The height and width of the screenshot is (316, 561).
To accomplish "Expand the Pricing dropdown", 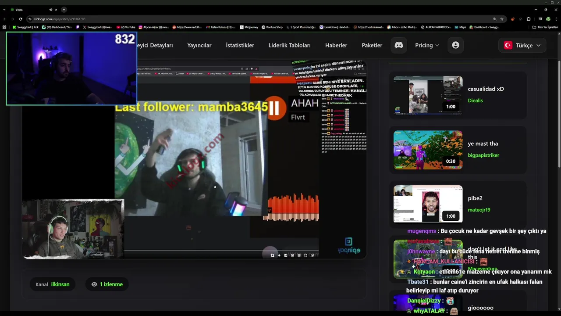I will click(x=427, y=45).
